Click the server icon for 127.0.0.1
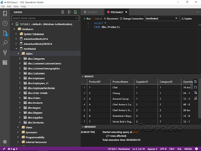 coord(17,24)
